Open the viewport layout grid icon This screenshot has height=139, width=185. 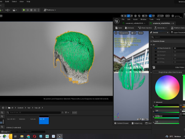(x=173, y=16)
